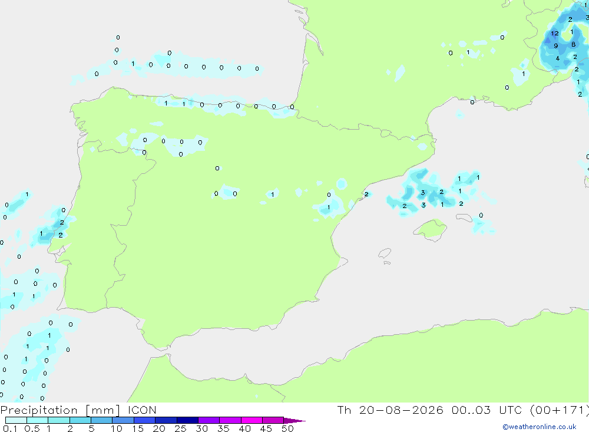Click the legend swatch between 0.1 and 0.5
This screenshot has width=589, height=432.
pyautogui.click(x=16, y=420)
